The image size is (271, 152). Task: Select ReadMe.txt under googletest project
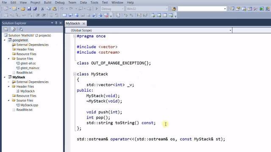pyautogui.click(x=25, y=73)
